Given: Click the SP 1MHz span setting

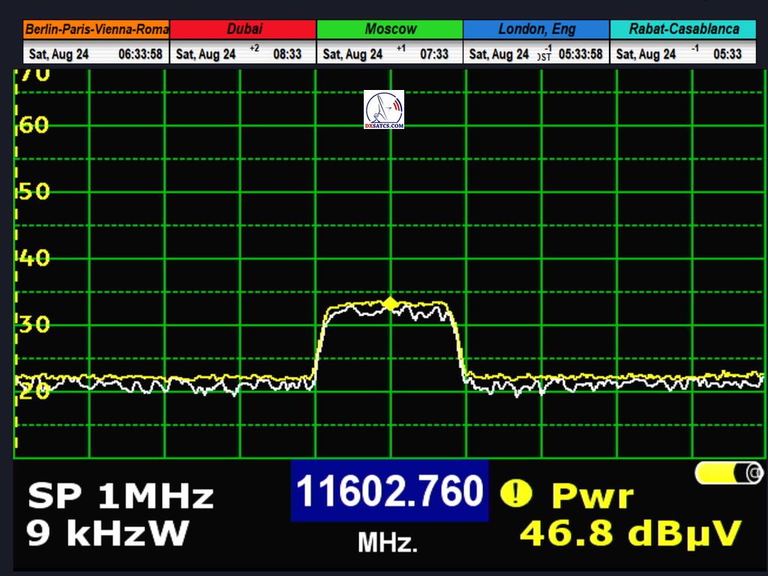Looking at the screenshot, I should tap(121, 496).
